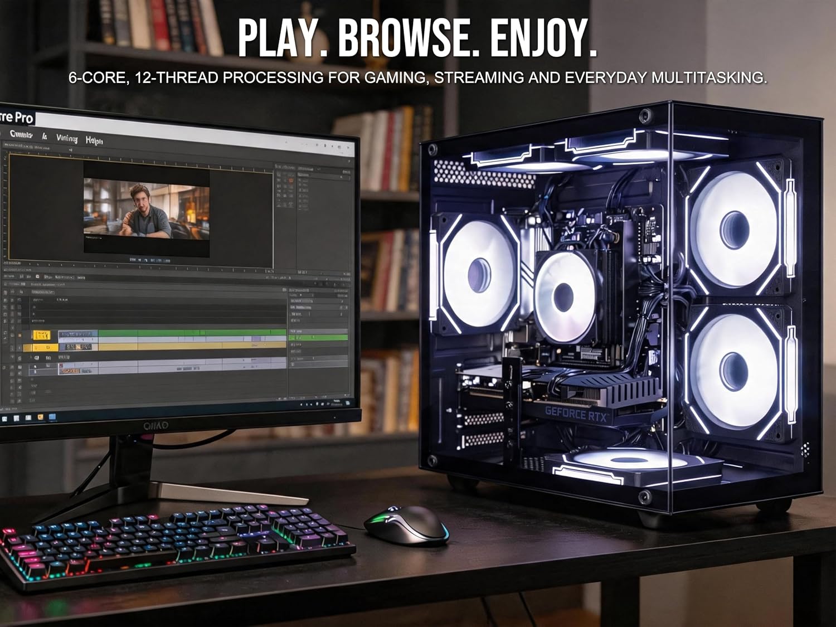Viewport: 836px width, 627px height.
Task: Open the last menu bar item resembling Help
Action: (x=94, y=140)
